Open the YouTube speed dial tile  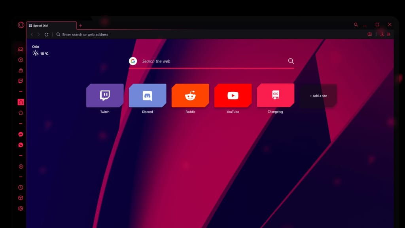pyautogui.click(x=233, y=95)
